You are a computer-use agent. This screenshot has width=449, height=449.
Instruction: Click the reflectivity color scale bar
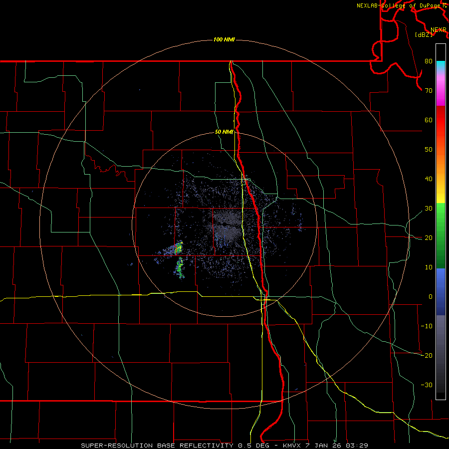pos(441,222)
